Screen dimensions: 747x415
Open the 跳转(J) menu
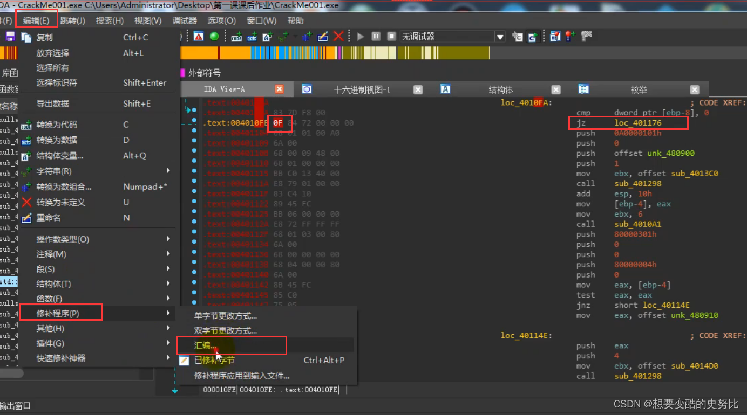73,20
